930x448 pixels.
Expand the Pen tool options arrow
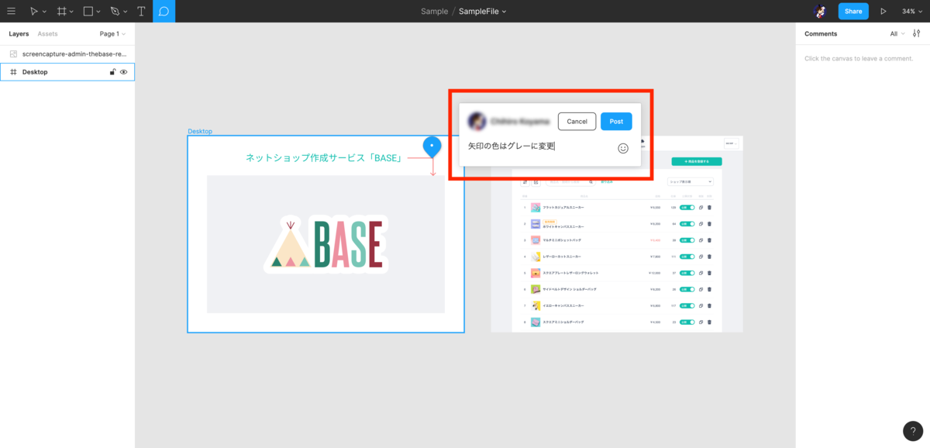[x=126, y=12]
